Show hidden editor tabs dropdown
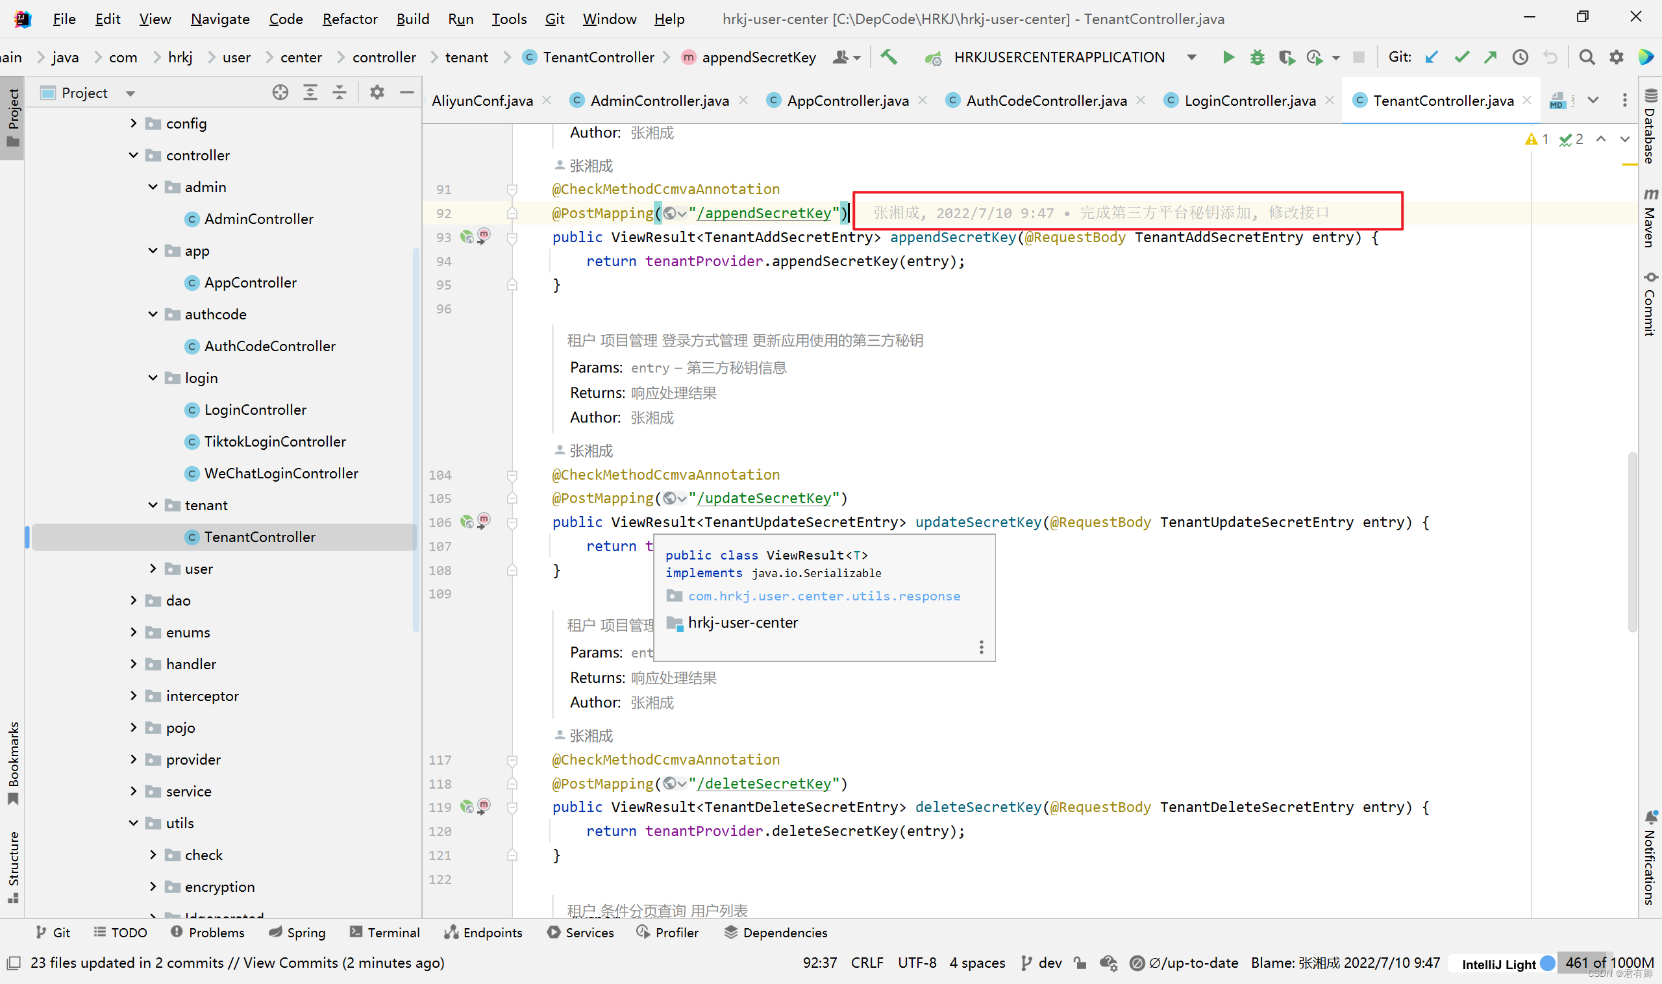1662x984 pixels. coord(1593,100)
